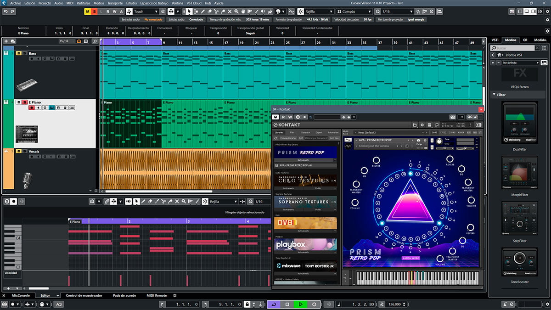Click the piano roll horizontal scrollbar
The image size is (551, 310).
[x=39, y=288]
